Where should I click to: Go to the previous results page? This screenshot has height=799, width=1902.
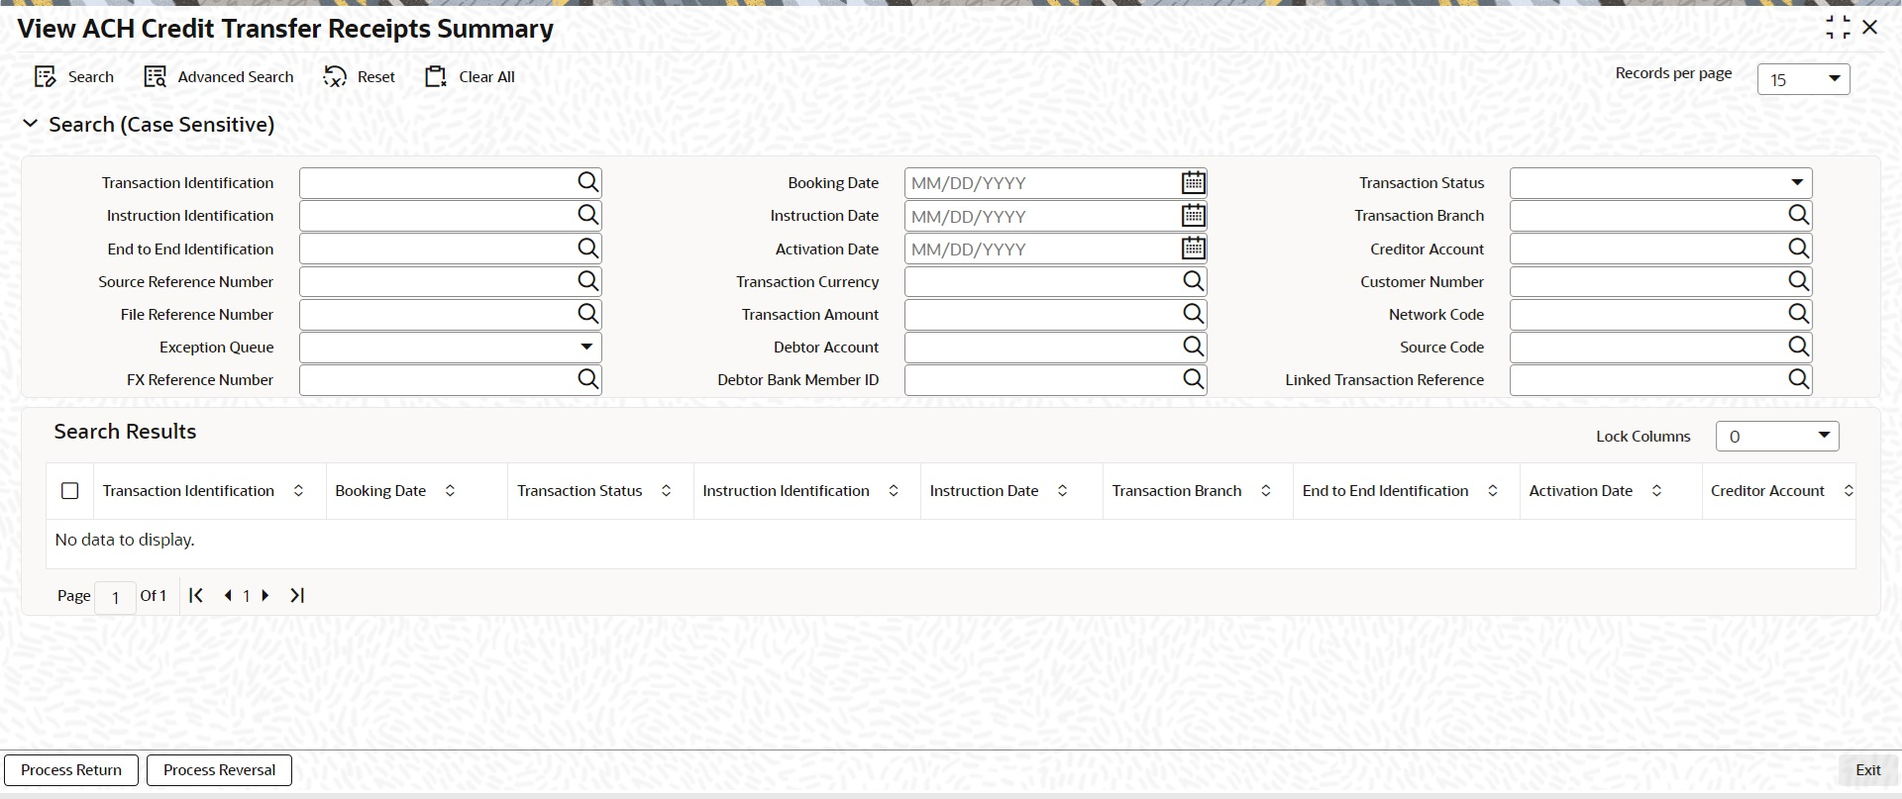pyautogui.click(x=228, y=595)
